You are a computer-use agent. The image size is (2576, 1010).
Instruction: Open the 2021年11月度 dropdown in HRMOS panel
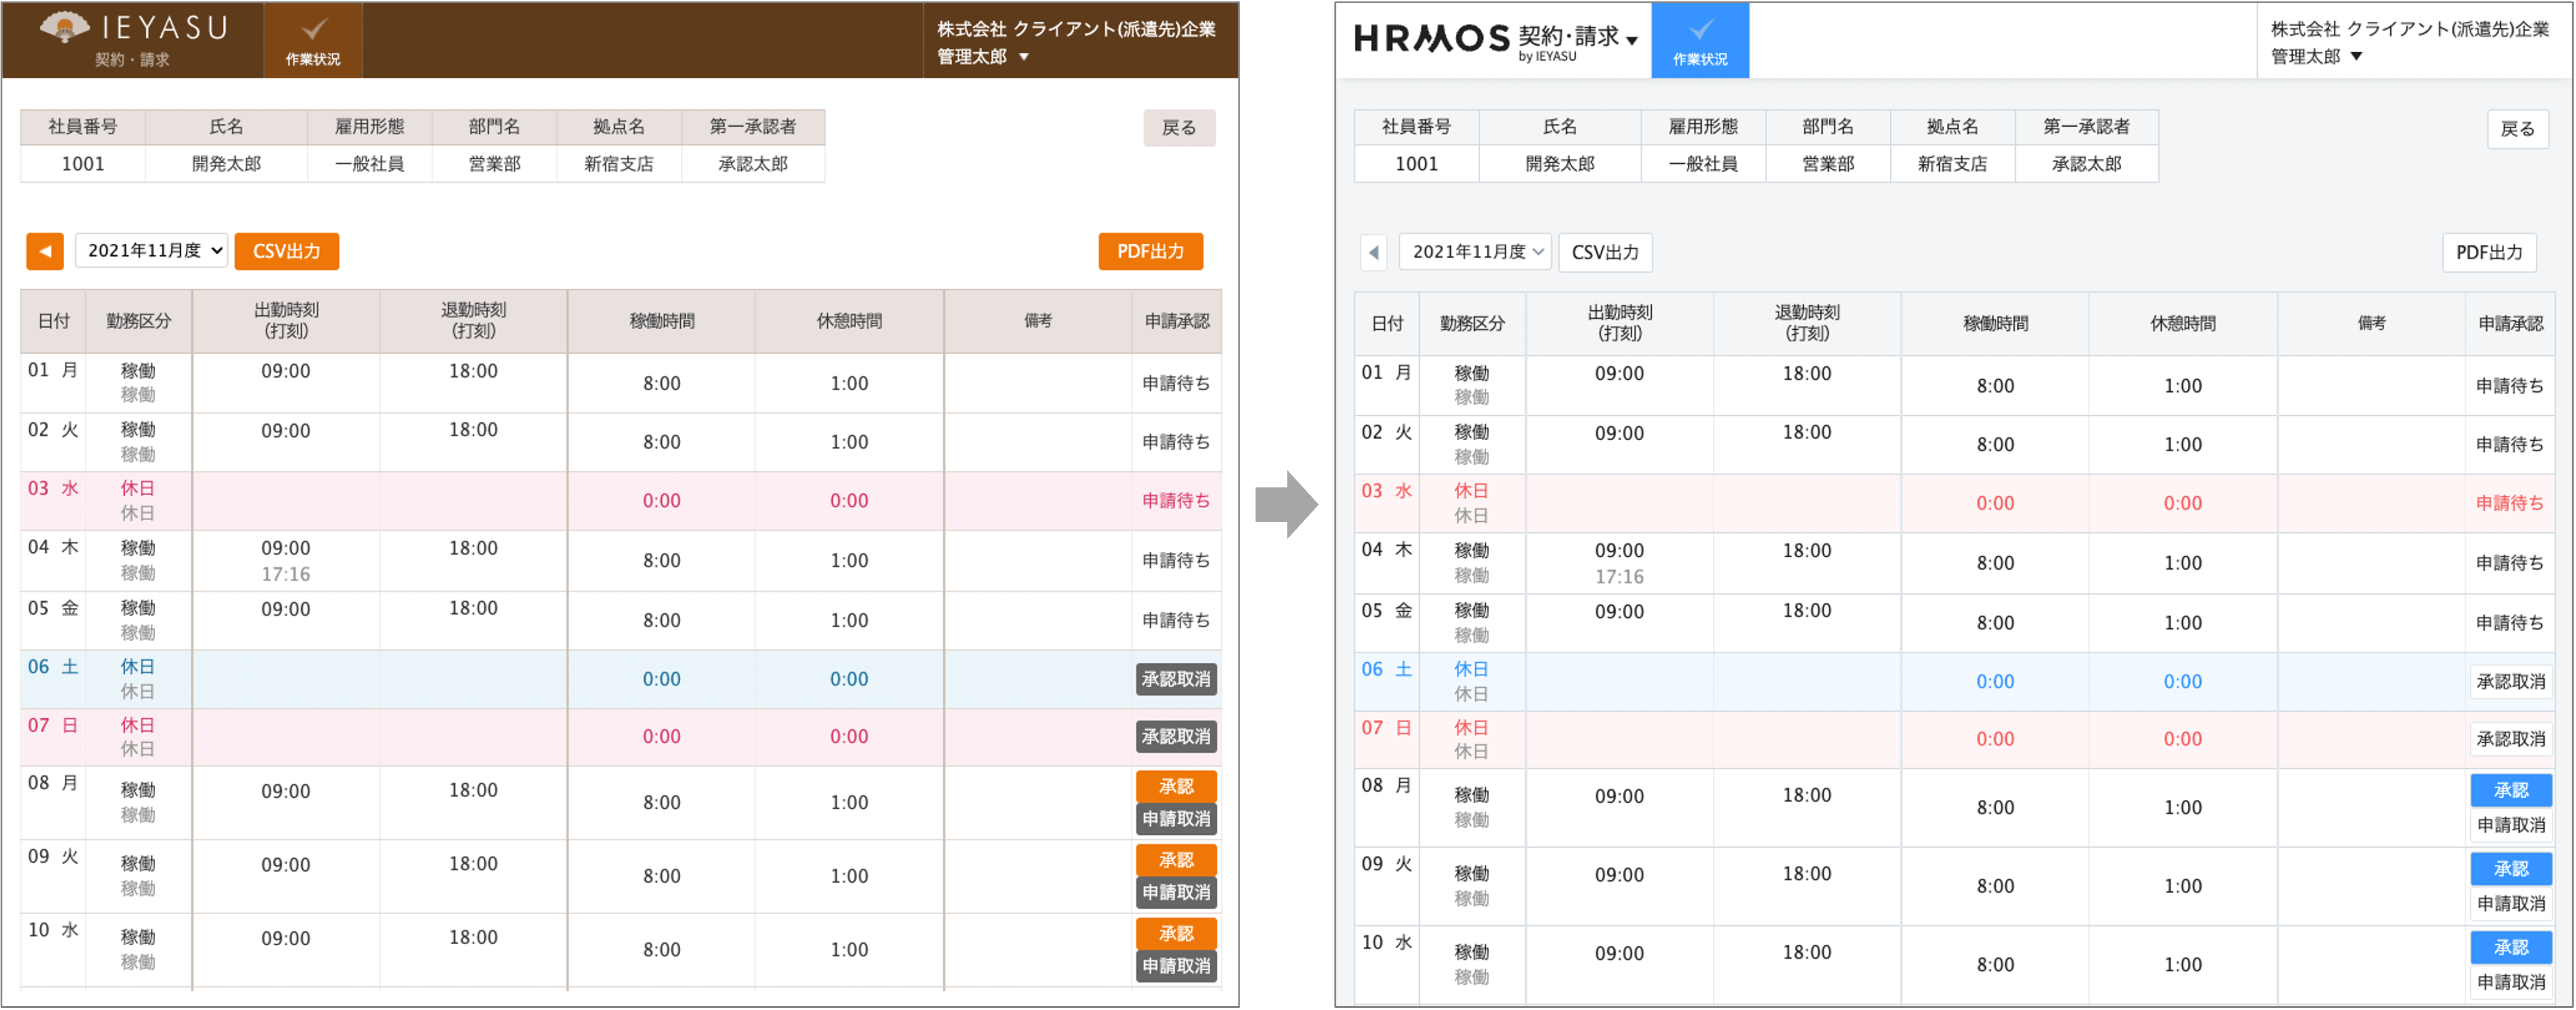tap(1475, 252)
